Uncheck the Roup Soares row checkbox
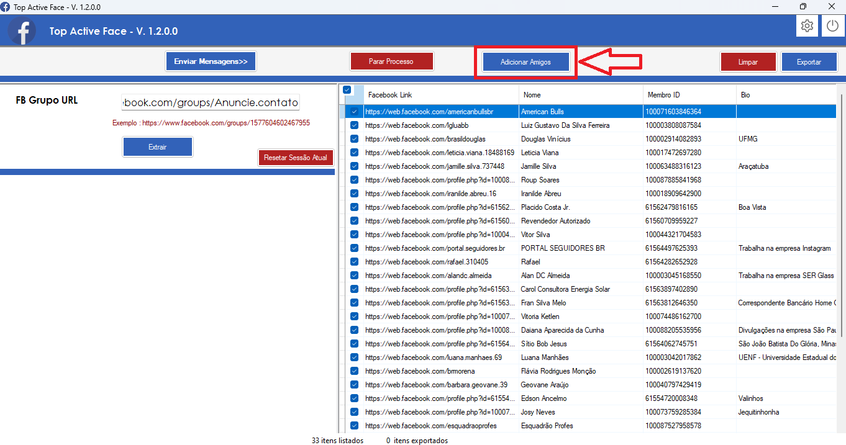The image size is (846, 445). pyautogui.click(x=354, y=180)
